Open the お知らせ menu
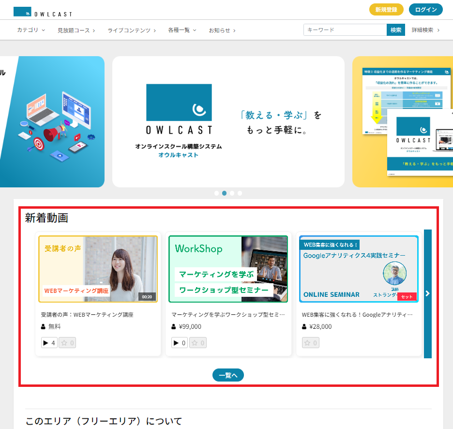 222,31
